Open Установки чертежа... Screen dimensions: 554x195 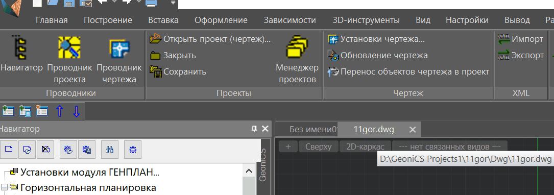click(x=376, y=39)
